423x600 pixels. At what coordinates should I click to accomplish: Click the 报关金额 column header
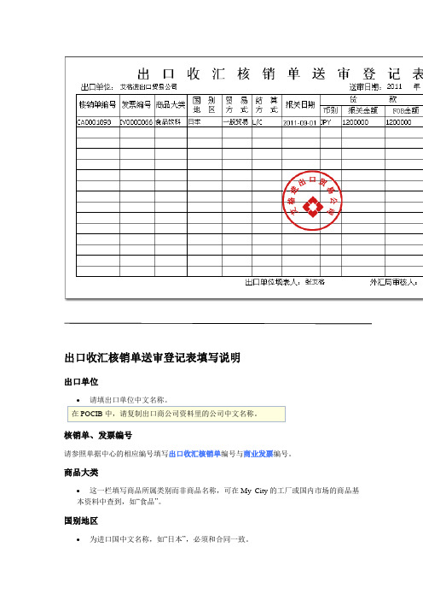pyautogui.click(x=363, y=110)
